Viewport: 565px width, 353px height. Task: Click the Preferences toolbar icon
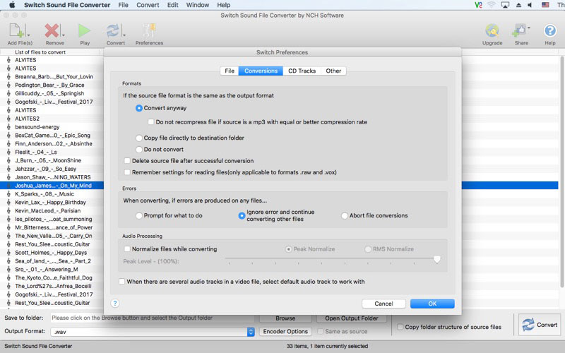[149, 31]
